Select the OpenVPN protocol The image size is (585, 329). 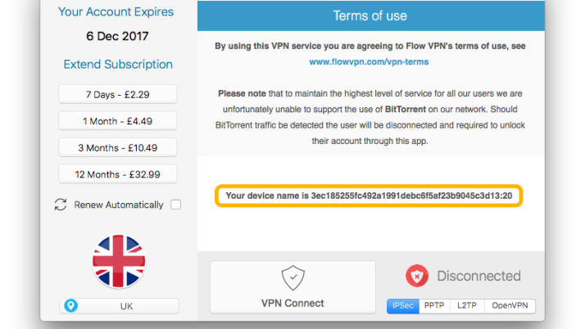[x=510, y=306]
